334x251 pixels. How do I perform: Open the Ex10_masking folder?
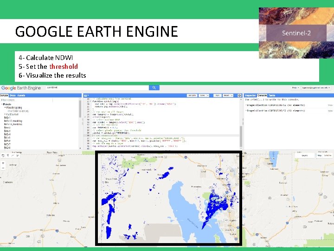click(x=13, y=121)
